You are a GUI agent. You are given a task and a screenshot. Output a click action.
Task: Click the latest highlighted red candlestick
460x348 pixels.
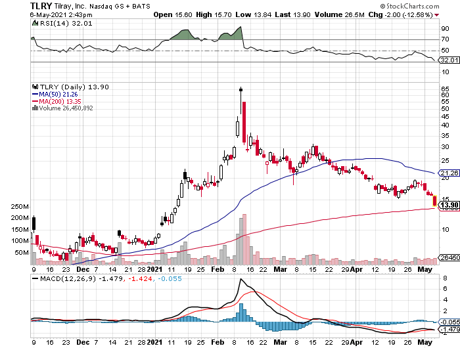click(x=435, y=201)
